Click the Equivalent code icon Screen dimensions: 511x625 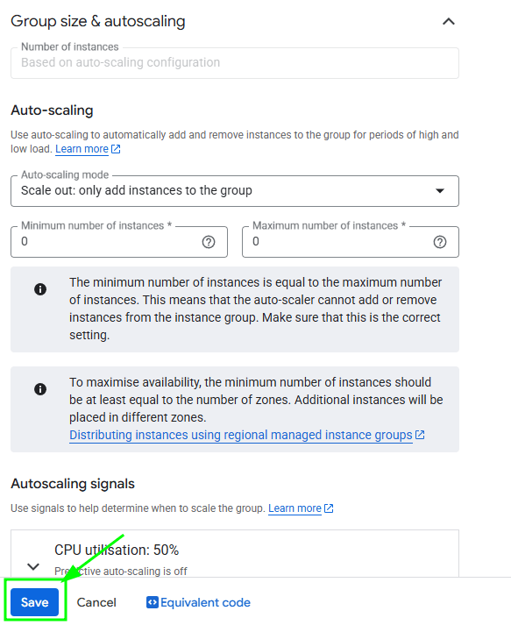pos(153,602)
